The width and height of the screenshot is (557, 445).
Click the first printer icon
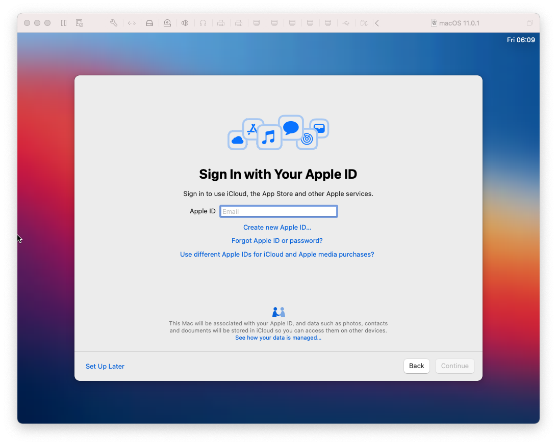(x=221, y=23)
